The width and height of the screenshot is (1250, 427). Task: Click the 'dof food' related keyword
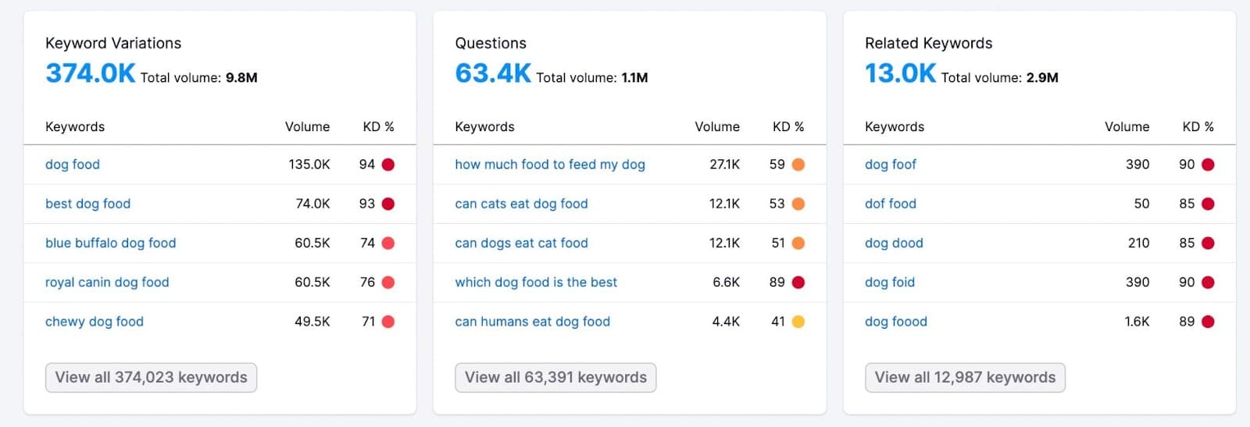tap(891, 204)
